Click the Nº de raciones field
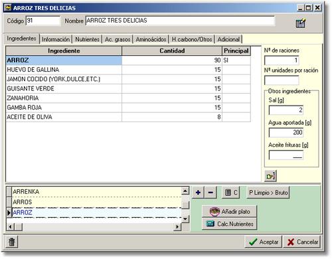Screen dimensions: 332x259 click(x=282, y=60)
